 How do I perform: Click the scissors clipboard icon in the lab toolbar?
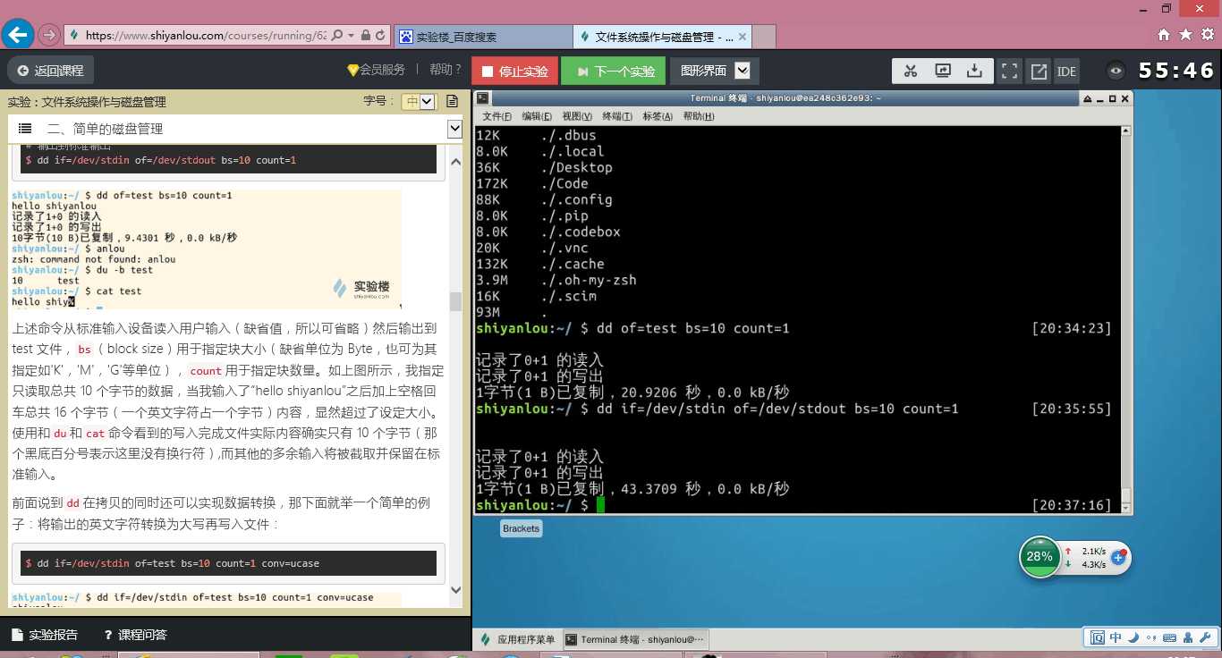click(910, 72)
